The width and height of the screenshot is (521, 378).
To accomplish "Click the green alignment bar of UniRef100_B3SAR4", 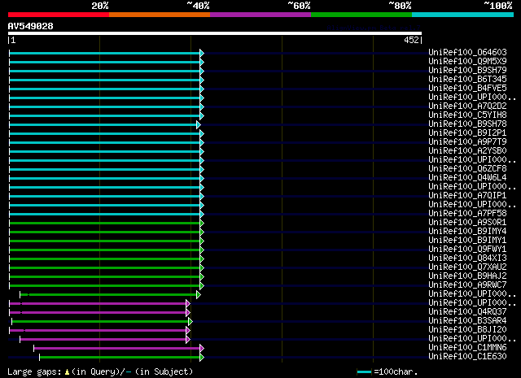I will tap(100, 322).
